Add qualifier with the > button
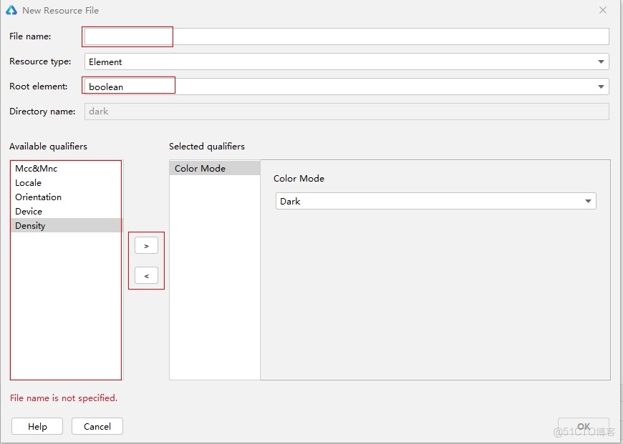Screen dimensions: 623x444 (x=146, y=246)
